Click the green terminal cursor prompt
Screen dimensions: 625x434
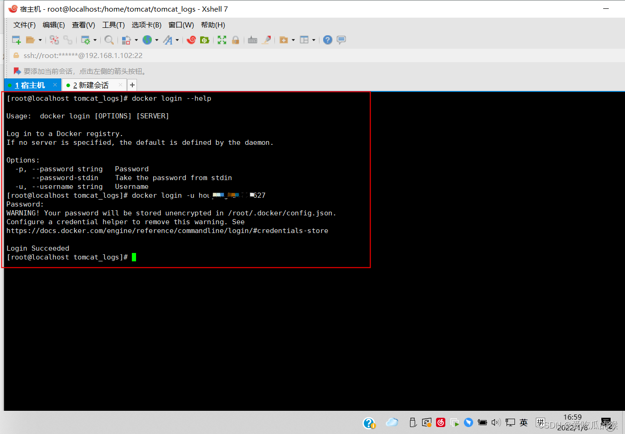134,257
